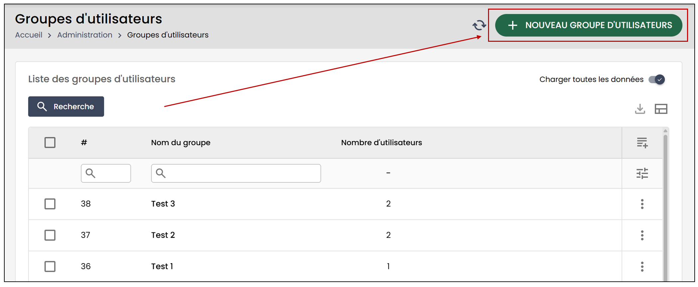This screenshot has width=698, height=287.
Task: Click the # column search field
Action: [x=106, y=173]
